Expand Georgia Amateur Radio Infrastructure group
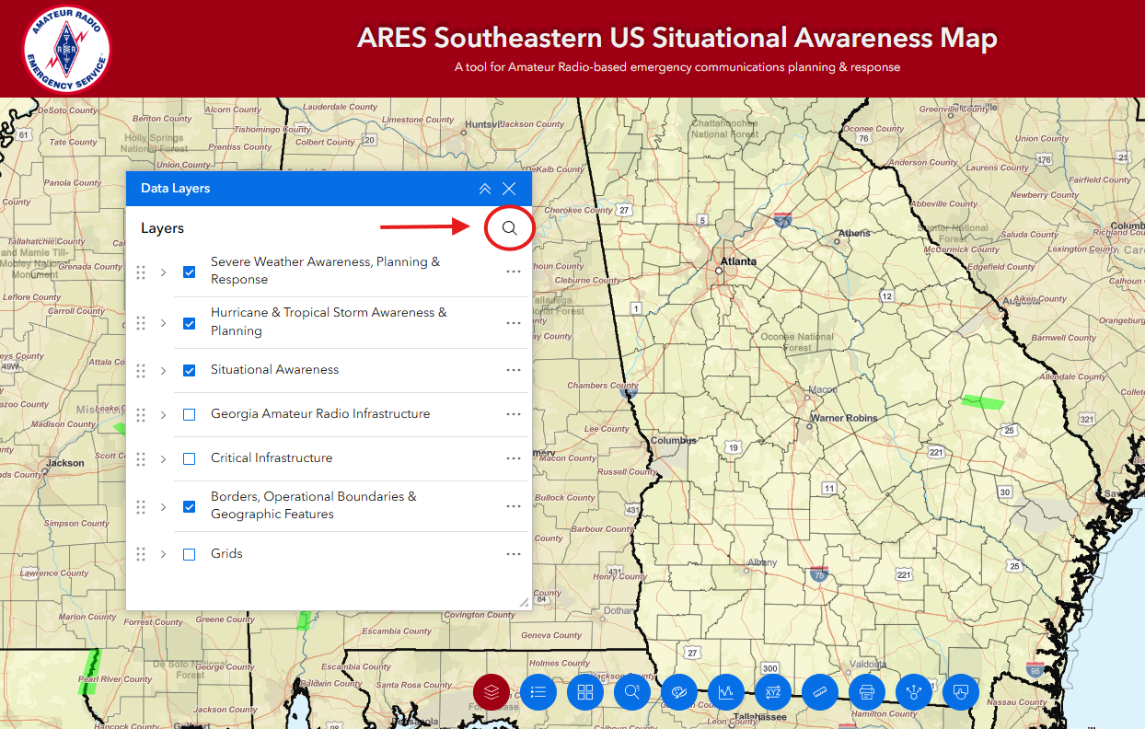The image size is (1145, 729). tap(163, 415)
